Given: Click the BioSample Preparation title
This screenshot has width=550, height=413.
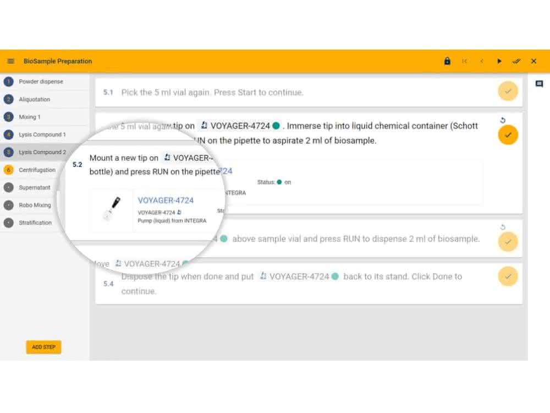Looking at the screenshot, I should [58, 61].
